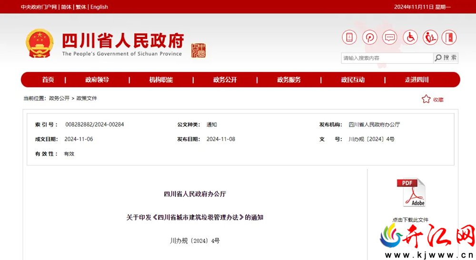Switch language to English link
This screenshot has width=476, height=260.
(x=99, y=7)
